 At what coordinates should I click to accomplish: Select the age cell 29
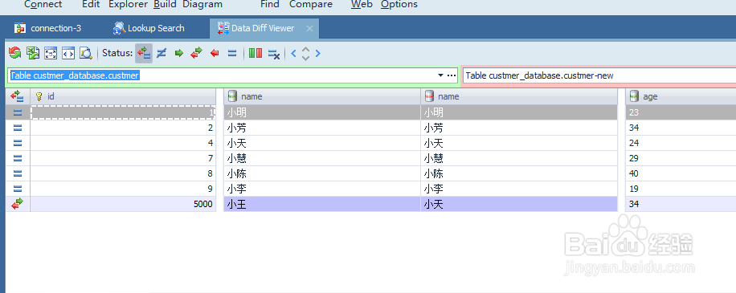point(681,158)
